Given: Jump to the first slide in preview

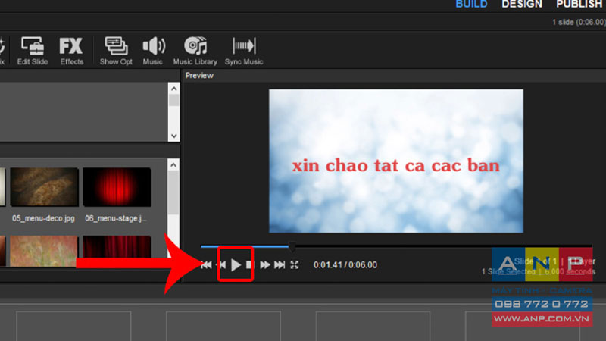Looking at the screenshot, I should pos(206,264).
